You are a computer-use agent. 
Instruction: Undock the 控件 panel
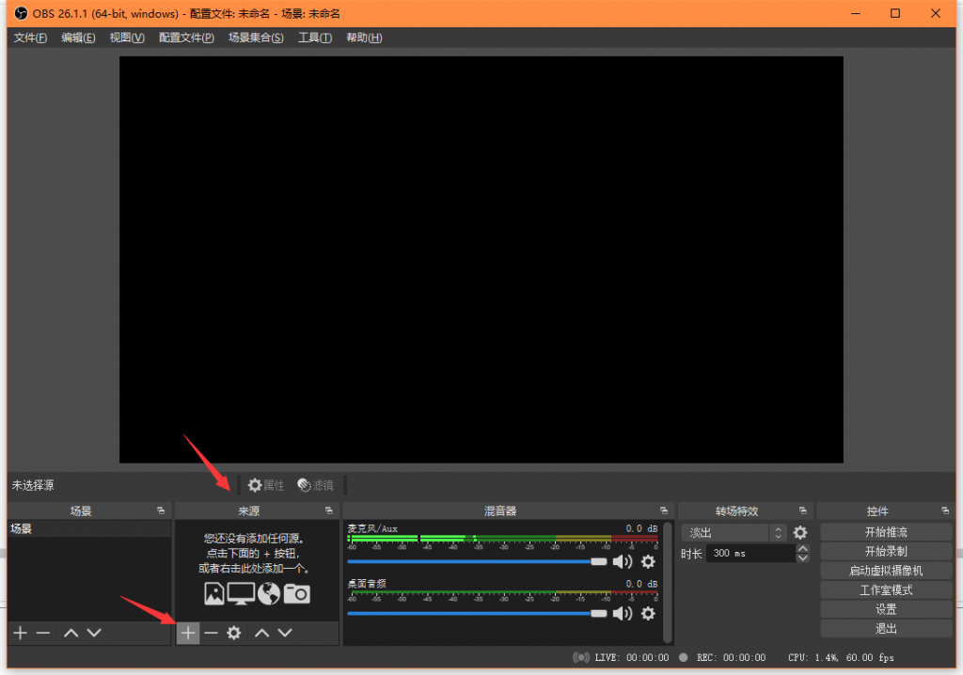945,510
